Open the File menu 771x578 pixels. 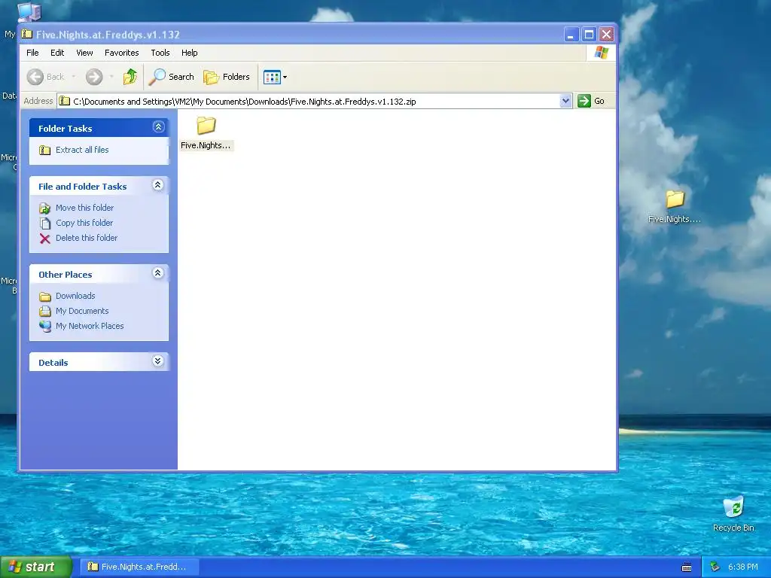32,53
